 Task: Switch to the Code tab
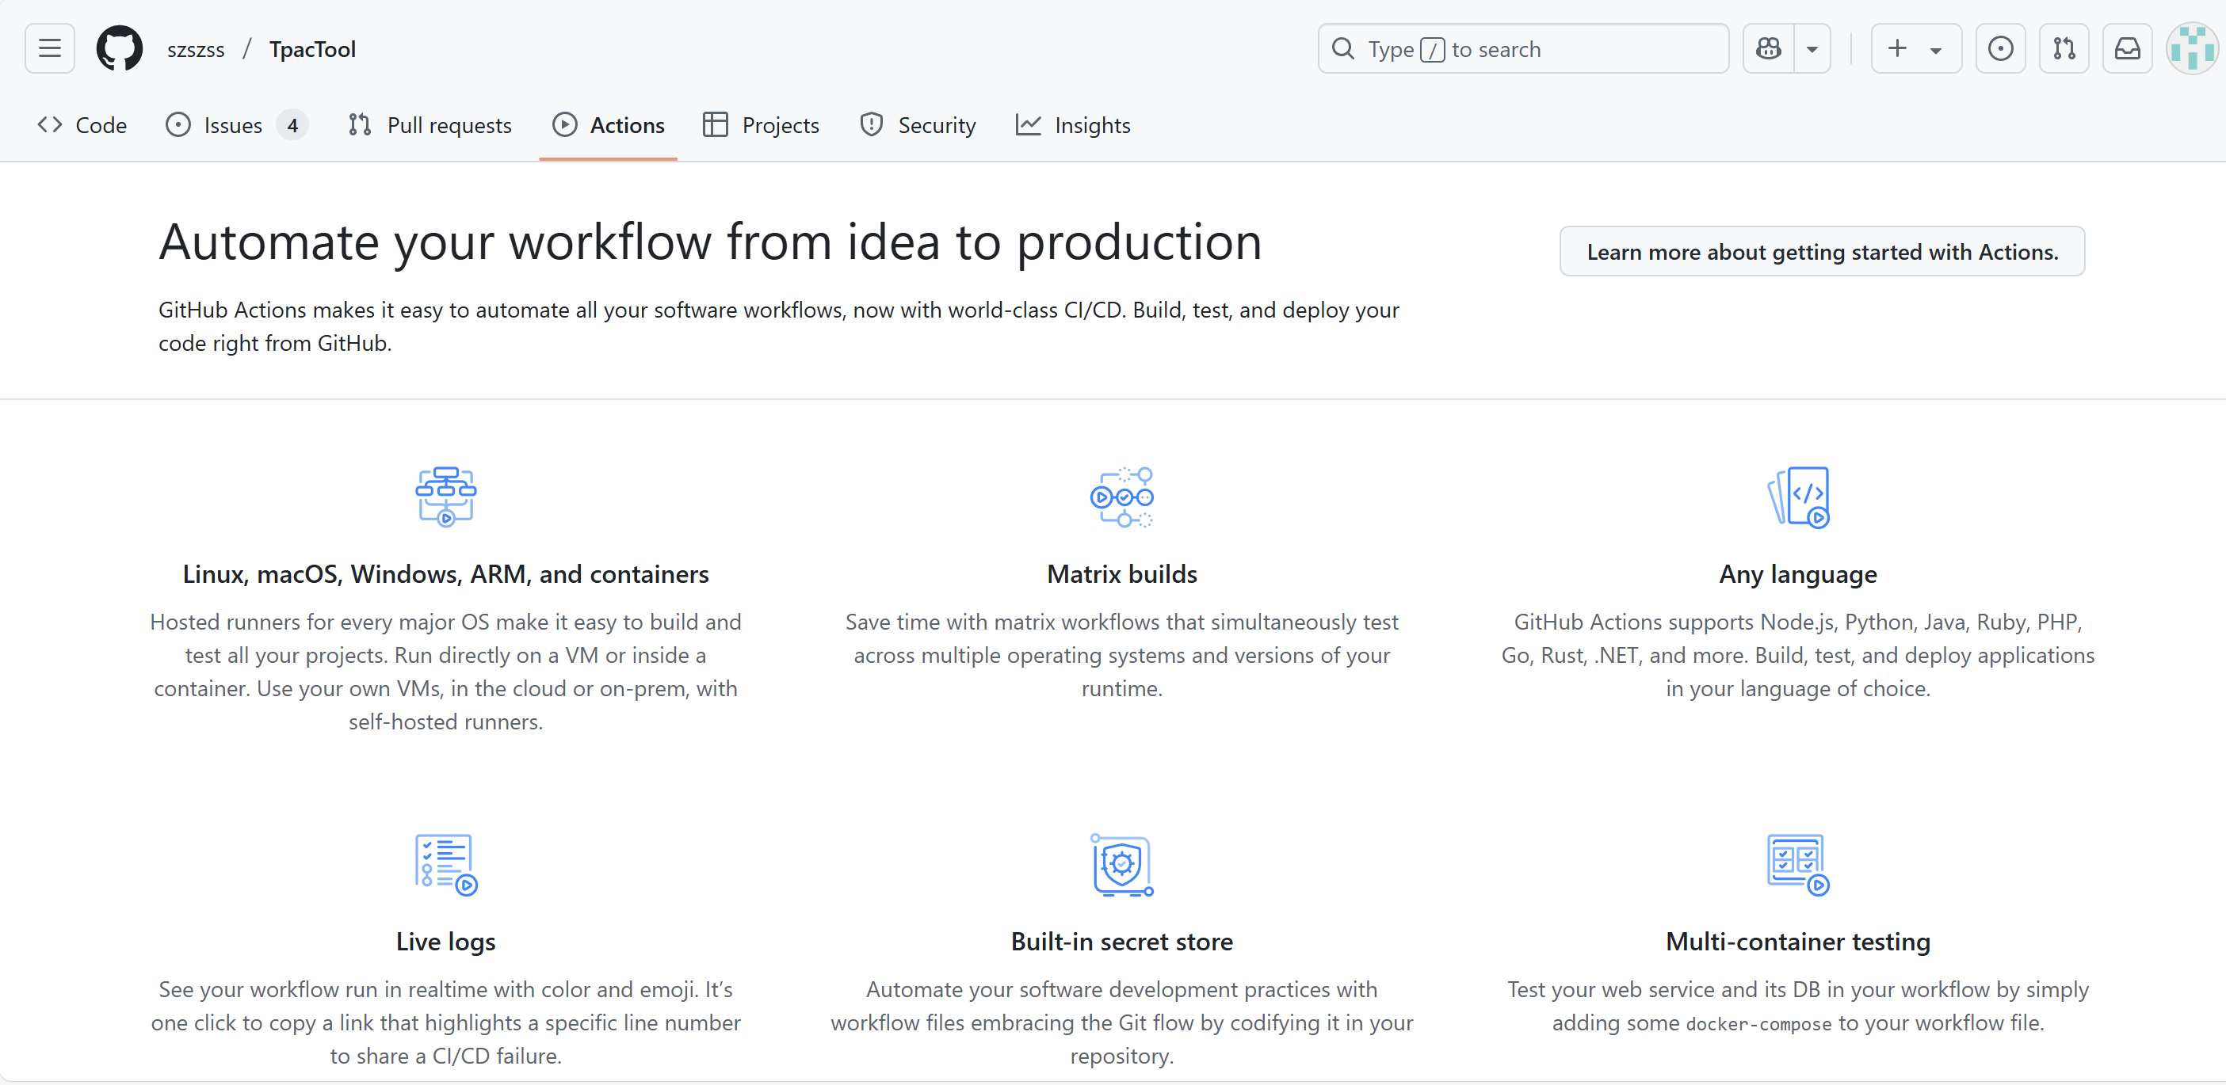pyautogui.click(x=83, y=125)
